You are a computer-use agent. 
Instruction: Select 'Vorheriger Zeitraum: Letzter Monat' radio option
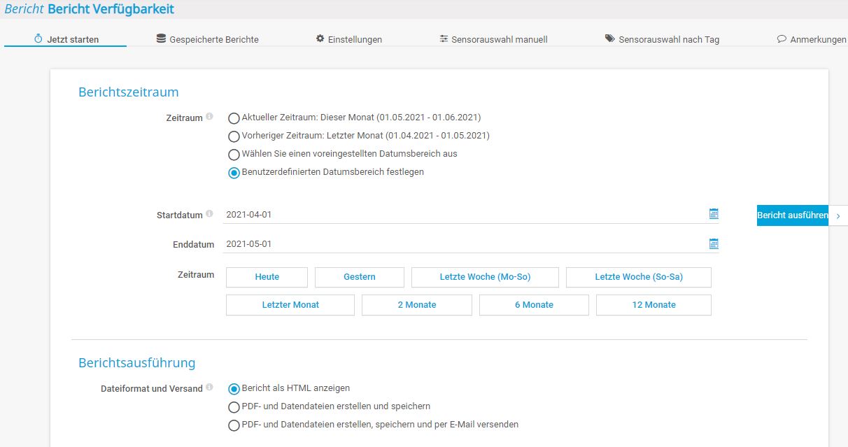(234, 136)
